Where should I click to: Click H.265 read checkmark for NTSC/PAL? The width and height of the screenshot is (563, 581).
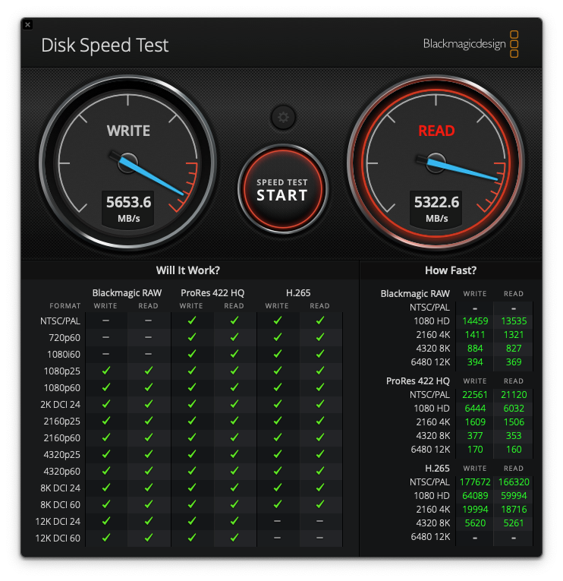click(x=320, y=320)
